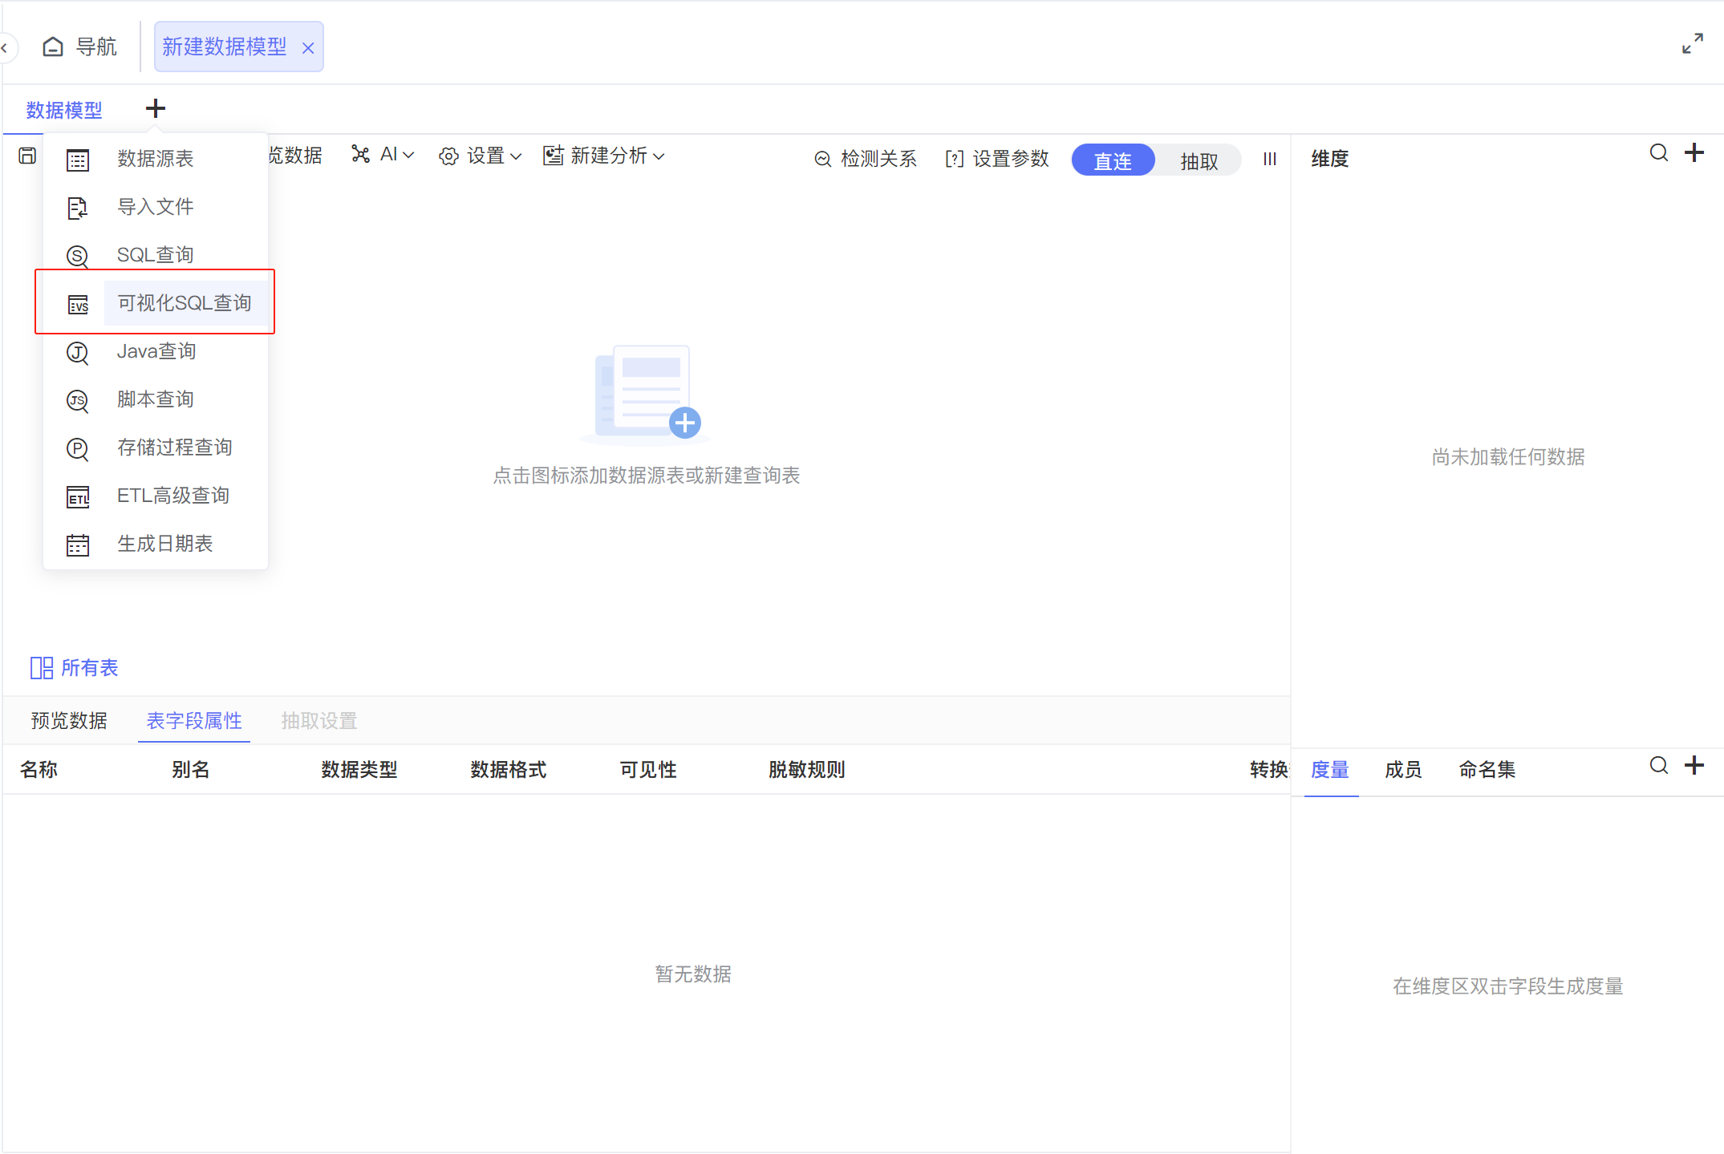1724x1154 pixels.
Task: Add a new item in 维度 panel
Action: (x=1694, y=152)
